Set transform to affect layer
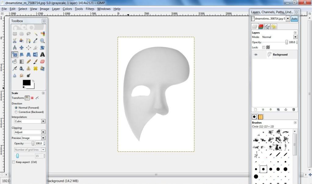The height and width of the screenshot is (184, 312). [x=27, y=98]
